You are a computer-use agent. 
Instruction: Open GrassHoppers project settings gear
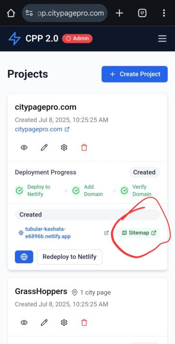click(x=64, y=322)
